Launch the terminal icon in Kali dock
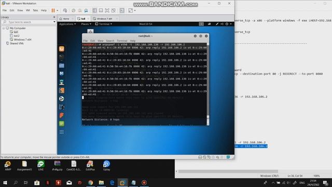 (x=62, y=57)
